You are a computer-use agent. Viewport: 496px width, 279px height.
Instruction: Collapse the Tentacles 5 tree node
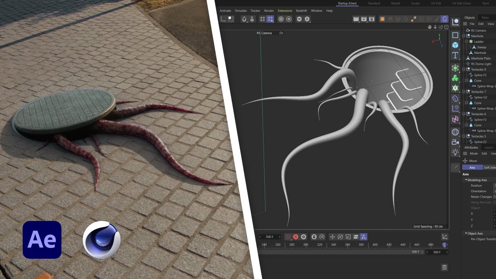464,136
